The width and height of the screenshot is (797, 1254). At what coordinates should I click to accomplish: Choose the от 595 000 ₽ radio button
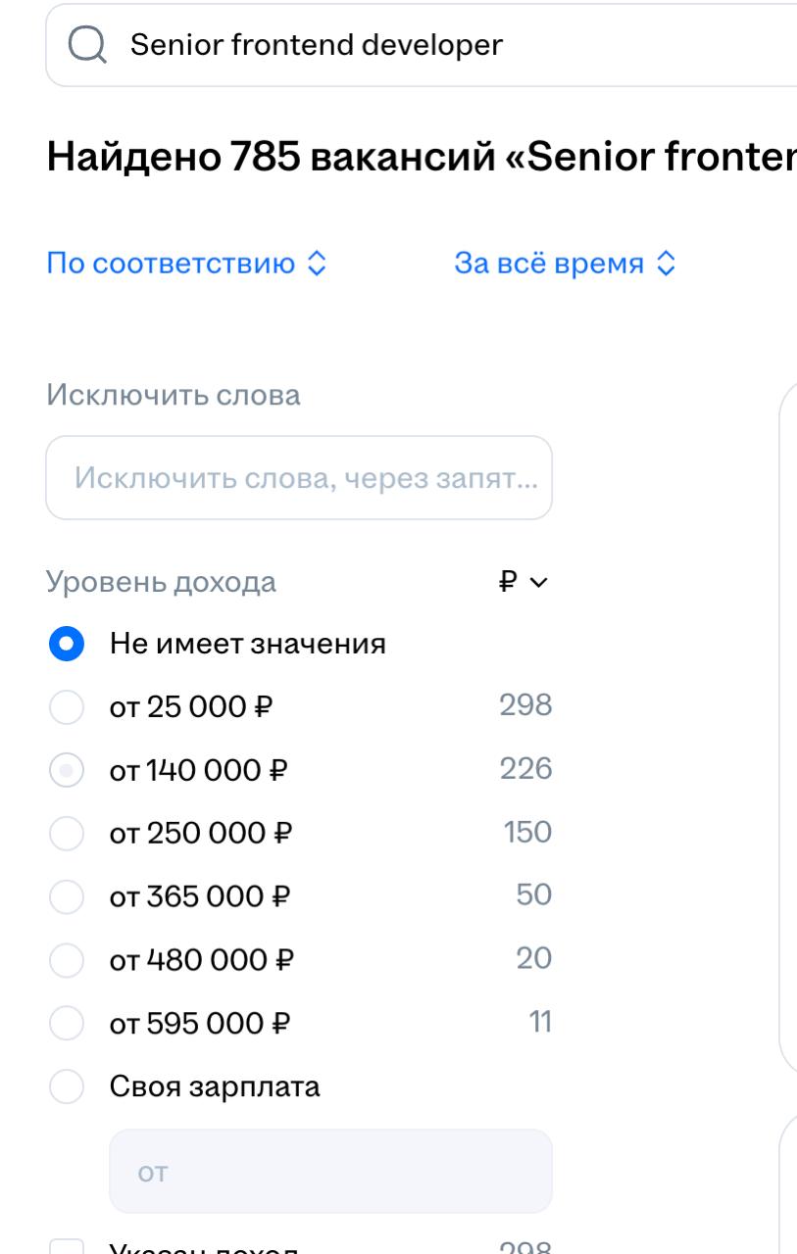(x=67, y=1024)
